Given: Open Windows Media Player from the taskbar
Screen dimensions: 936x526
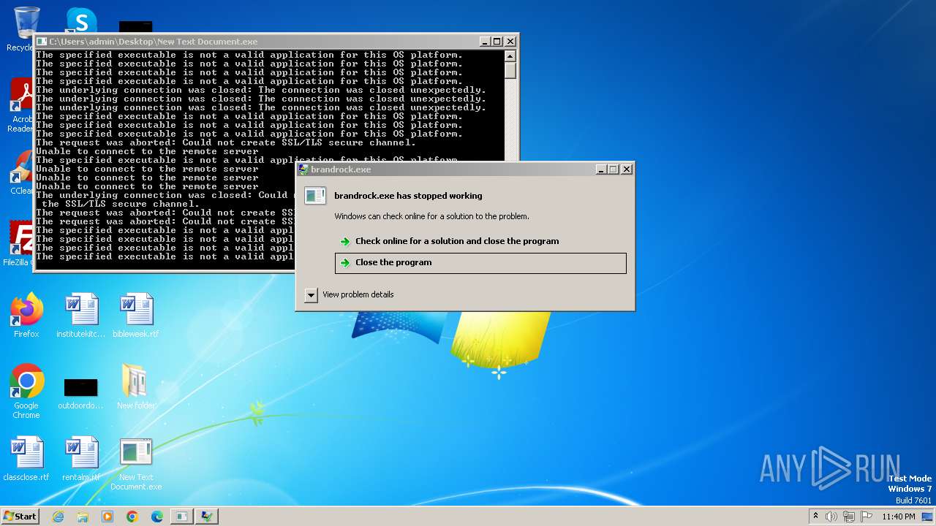Looking at the screenshot, I should [107, 517].
